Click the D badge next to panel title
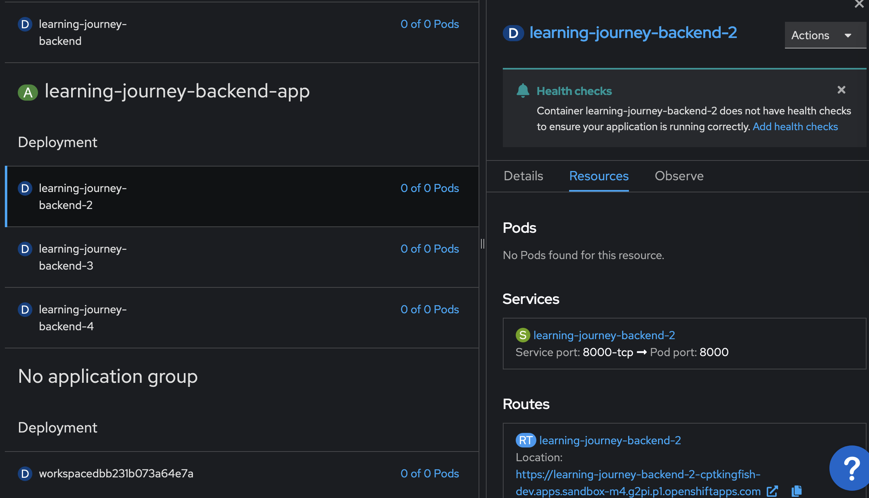This screenshot has height=498, width=869. coord(513,33)
